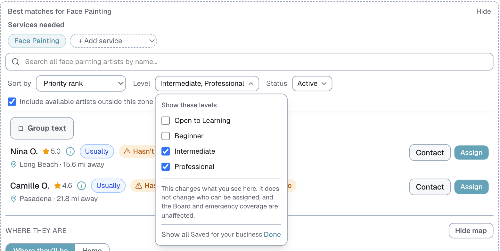This screenshot has height=251, width=500.
Task: Click the Usually badge for Camille O.
Action: [x=108, y=186]
